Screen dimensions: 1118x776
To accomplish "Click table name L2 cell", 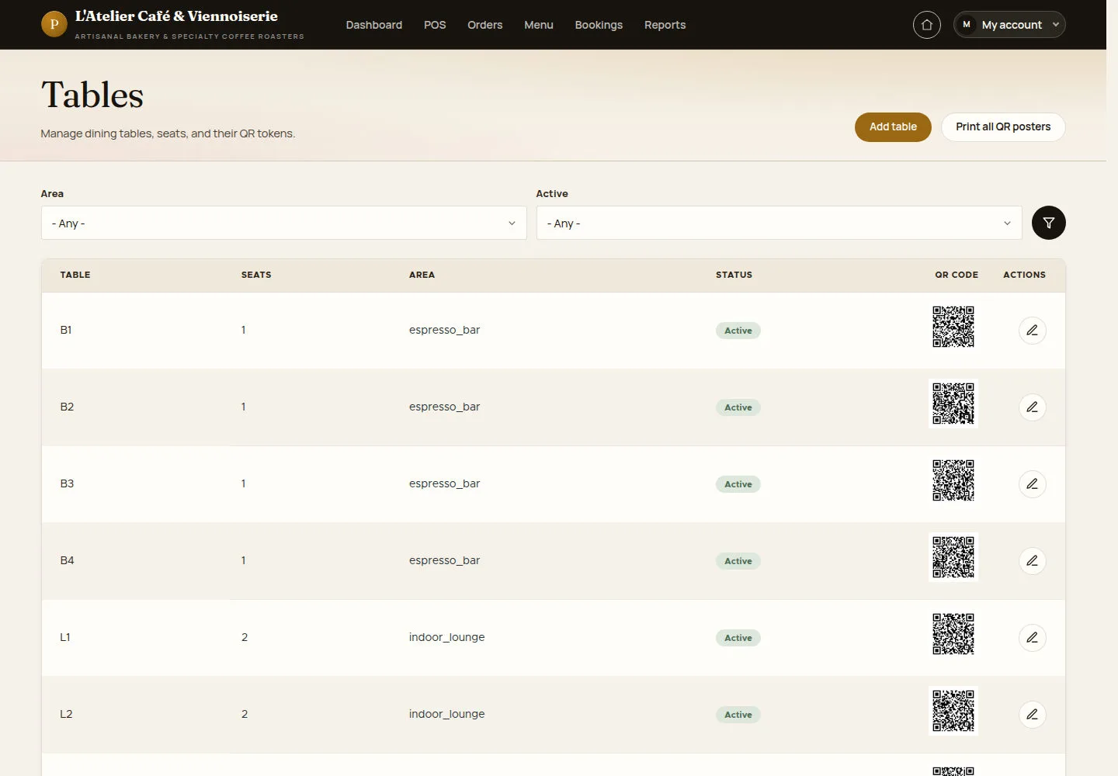I will [x=66, y=714].
